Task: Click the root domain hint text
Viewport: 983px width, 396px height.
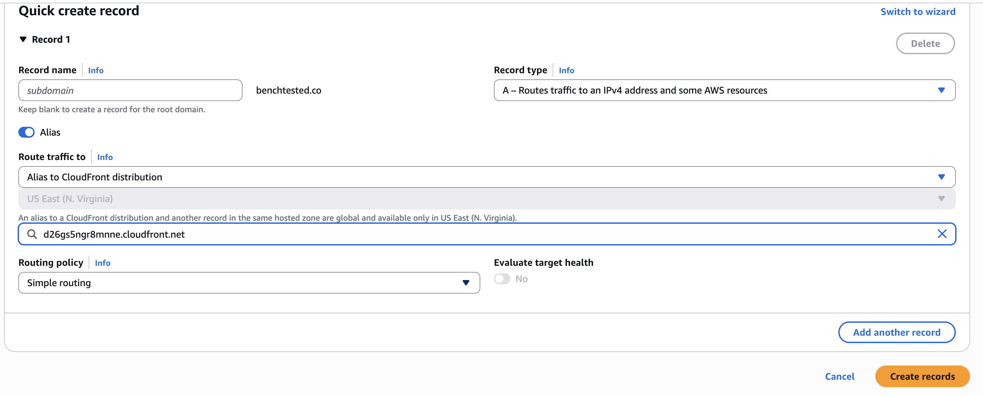Action: pos(112,110)
